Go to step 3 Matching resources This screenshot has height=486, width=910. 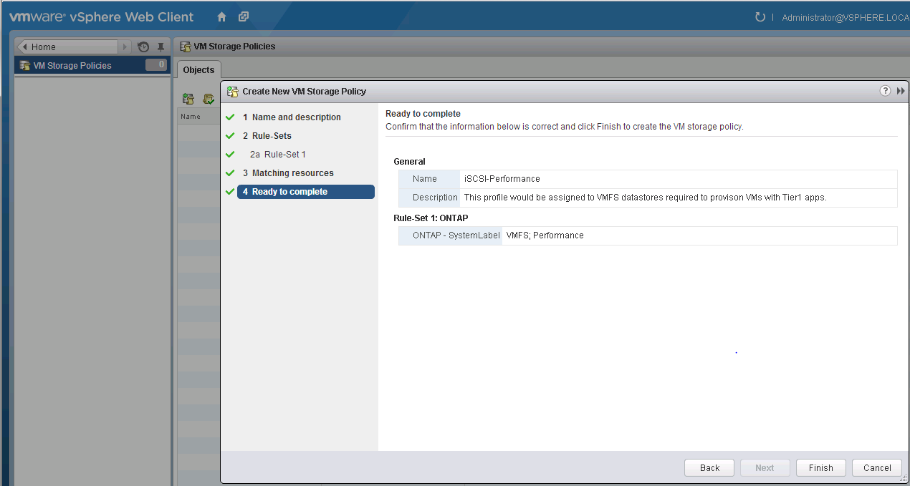pos(288,173)
